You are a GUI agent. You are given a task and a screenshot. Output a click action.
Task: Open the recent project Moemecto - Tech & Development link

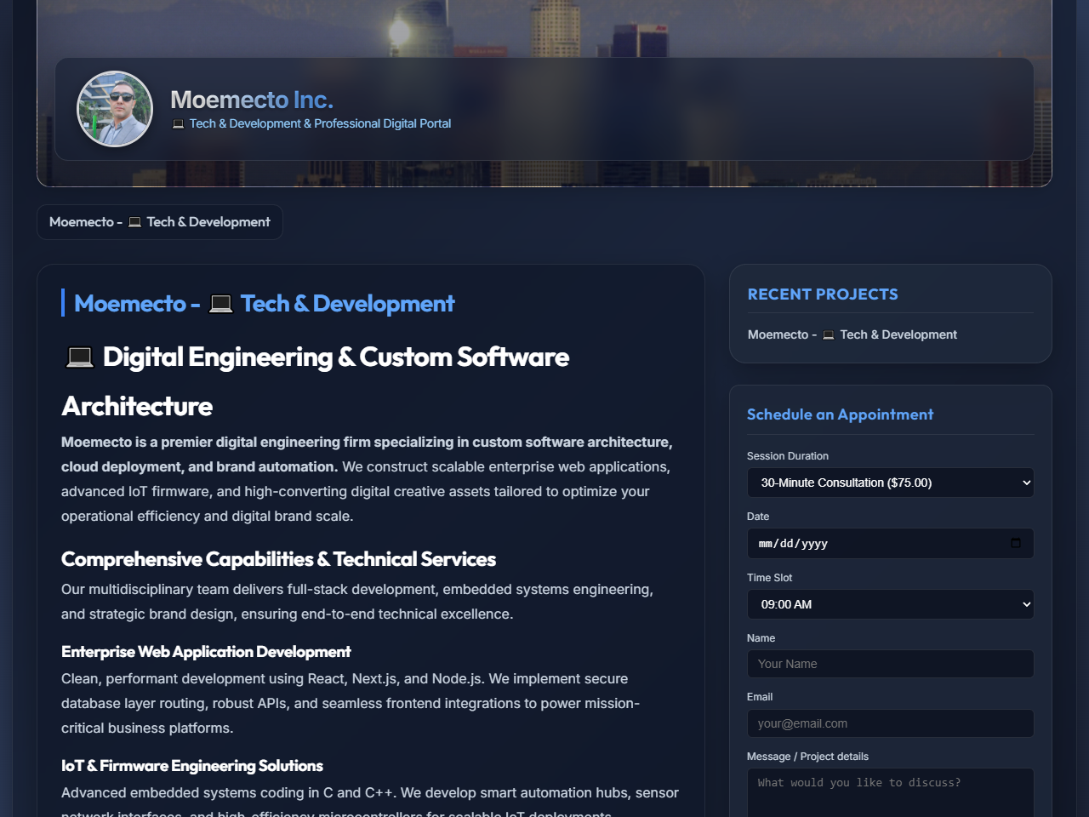[x=852, y=334]
